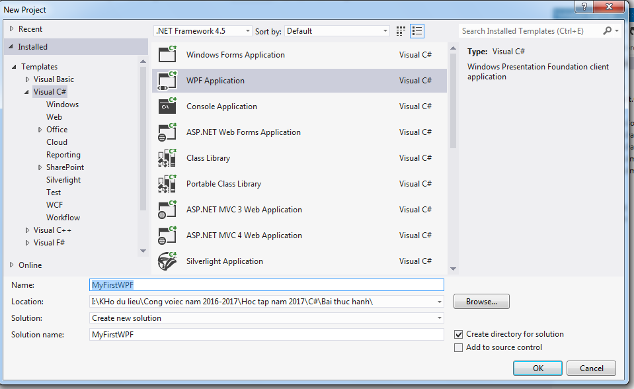Open the dialog help question mark button

pos(584,6)
